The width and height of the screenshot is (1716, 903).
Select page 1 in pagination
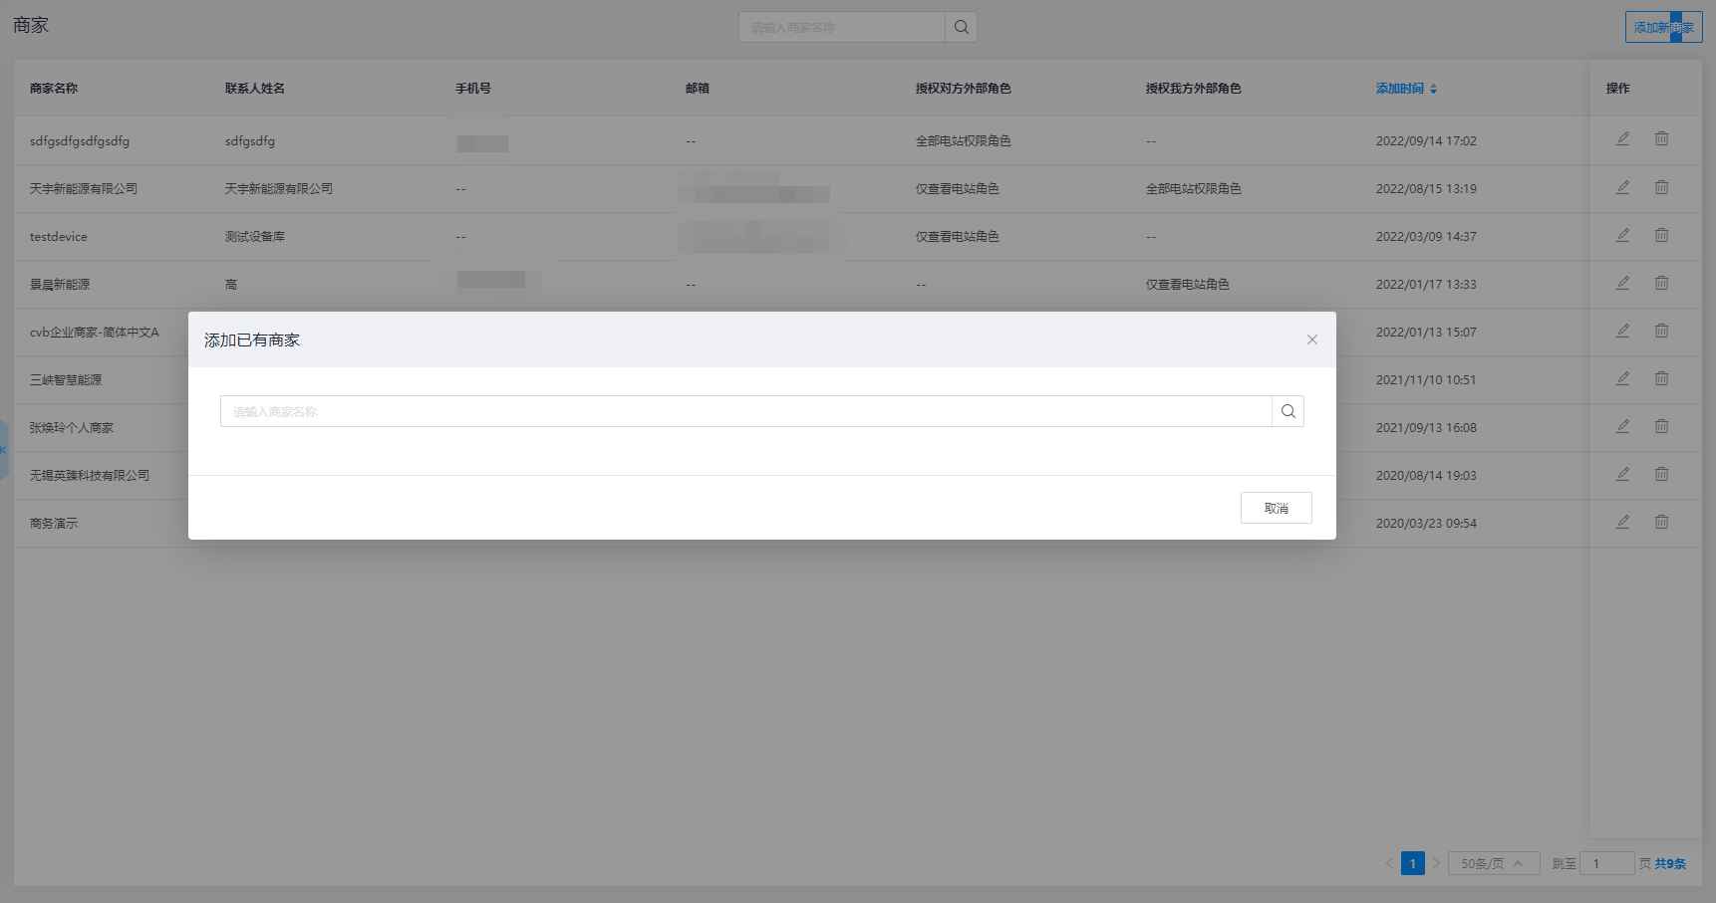coord(1412,863)
